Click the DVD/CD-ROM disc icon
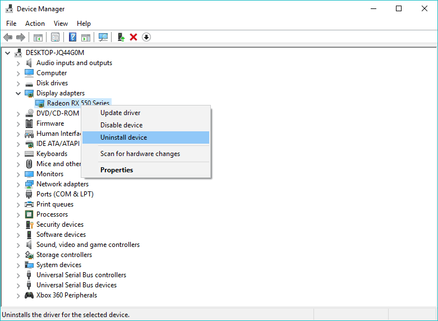Screen dimensions: 438x321 (x=29, y=113)
